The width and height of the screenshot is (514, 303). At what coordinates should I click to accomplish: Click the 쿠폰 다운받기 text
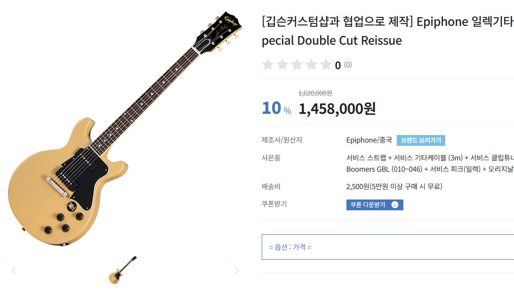click(x=368, y=205)
